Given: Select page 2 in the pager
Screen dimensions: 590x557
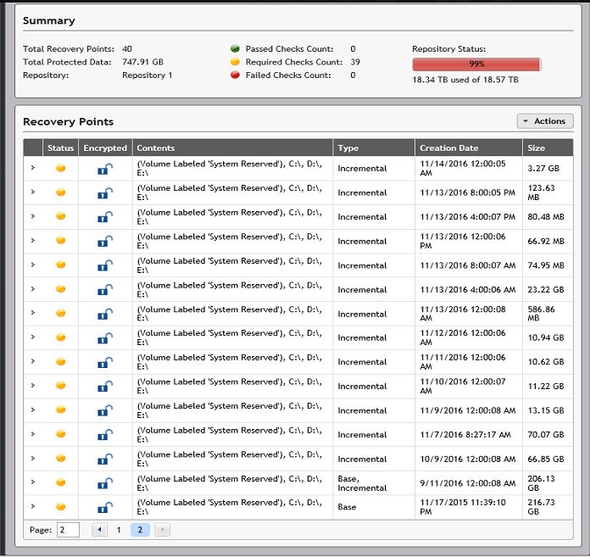Looking at the screenshot, I should (x=140, y=530).
